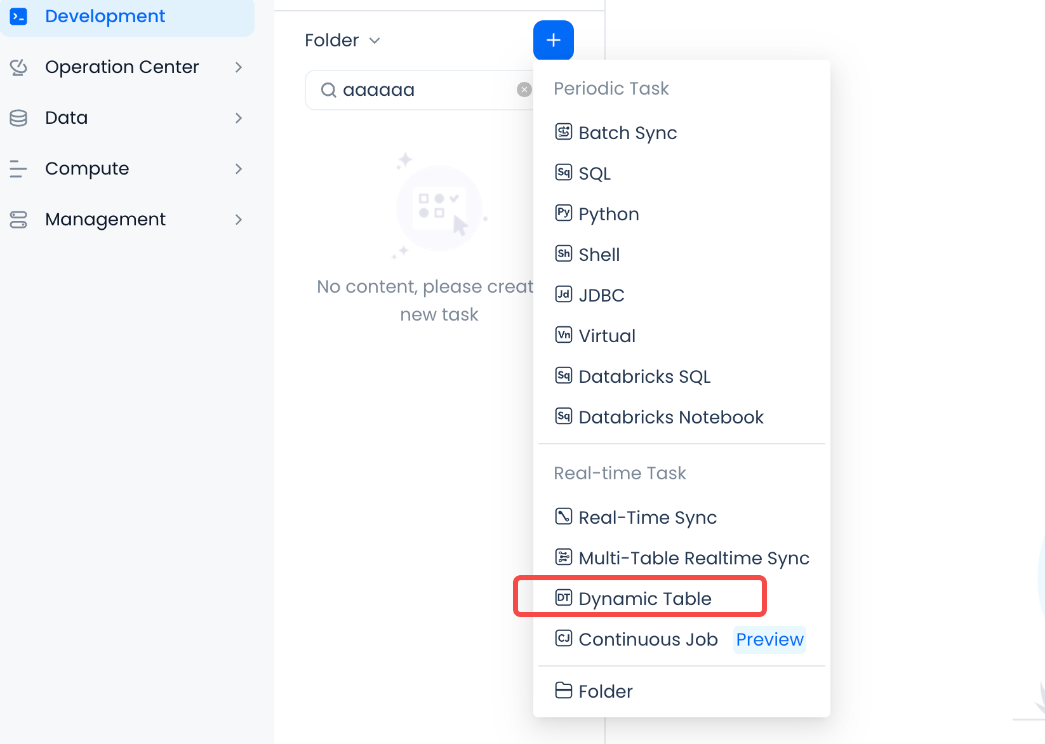Click the Shell task type icon
The height and width of the screenshot is (744, 1045).
[x=564, y=254]
